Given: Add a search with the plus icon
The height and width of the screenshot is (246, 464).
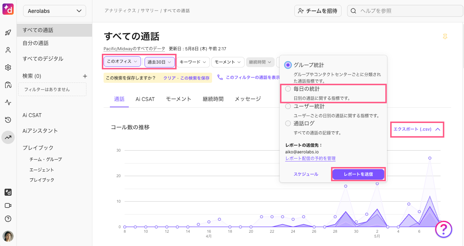Looking at the screenshot, I should tap(85, 76).
